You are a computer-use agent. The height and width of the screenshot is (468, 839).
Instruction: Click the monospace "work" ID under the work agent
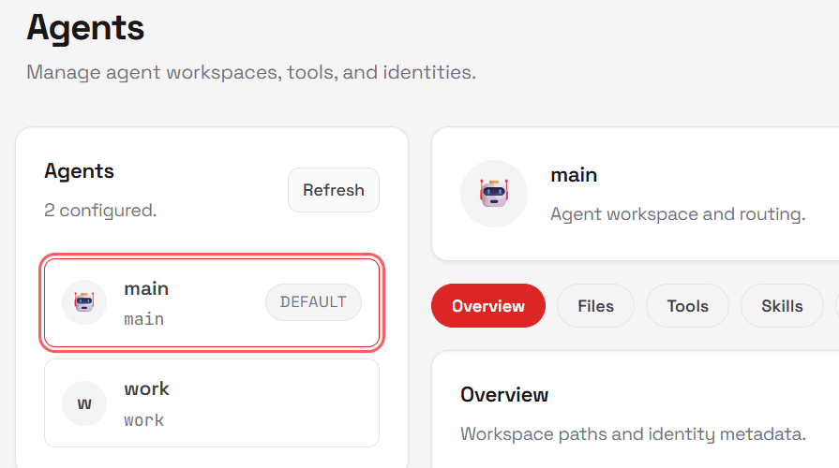[x=143, y=420]
